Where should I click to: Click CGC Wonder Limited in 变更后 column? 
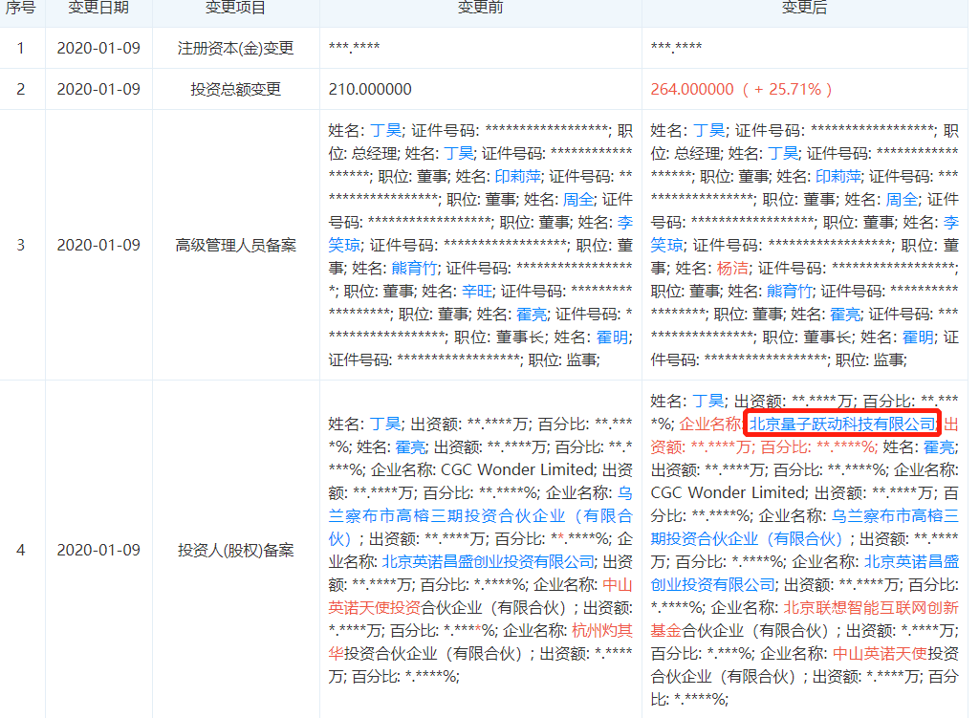pos(728,492)
